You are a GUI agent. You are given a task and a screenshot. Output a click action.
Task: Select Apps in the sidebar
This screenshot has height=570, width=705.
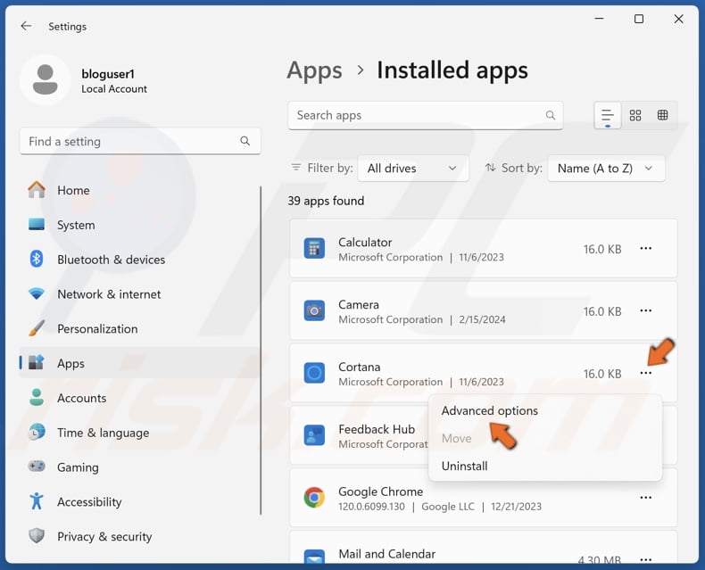[138, 363]
